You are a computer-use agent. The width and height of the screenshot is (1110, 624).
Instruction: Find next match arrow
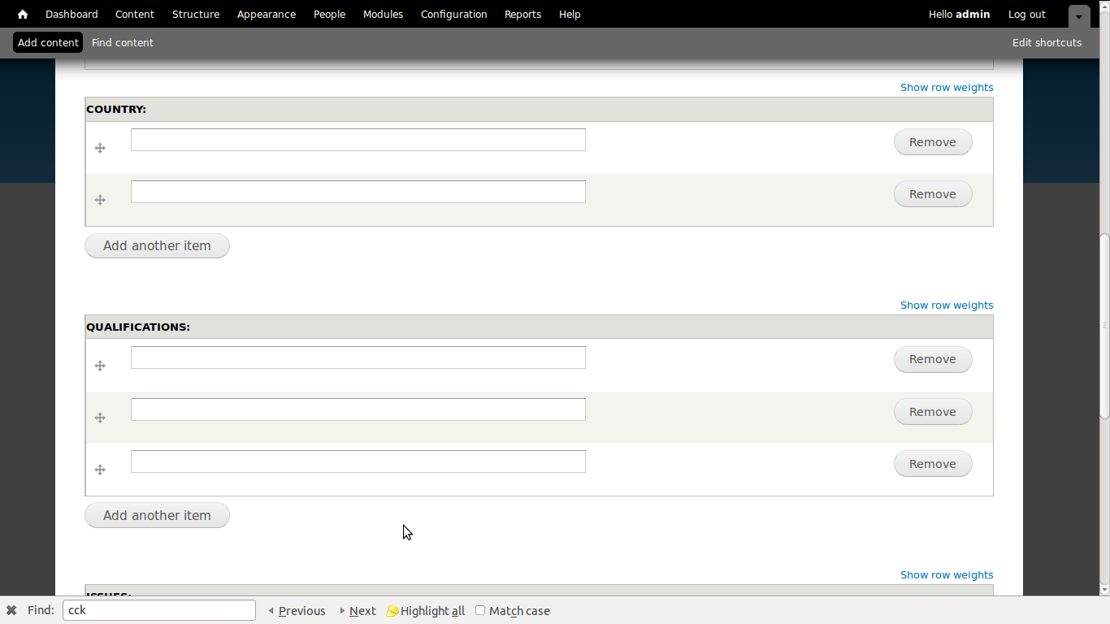343,611
